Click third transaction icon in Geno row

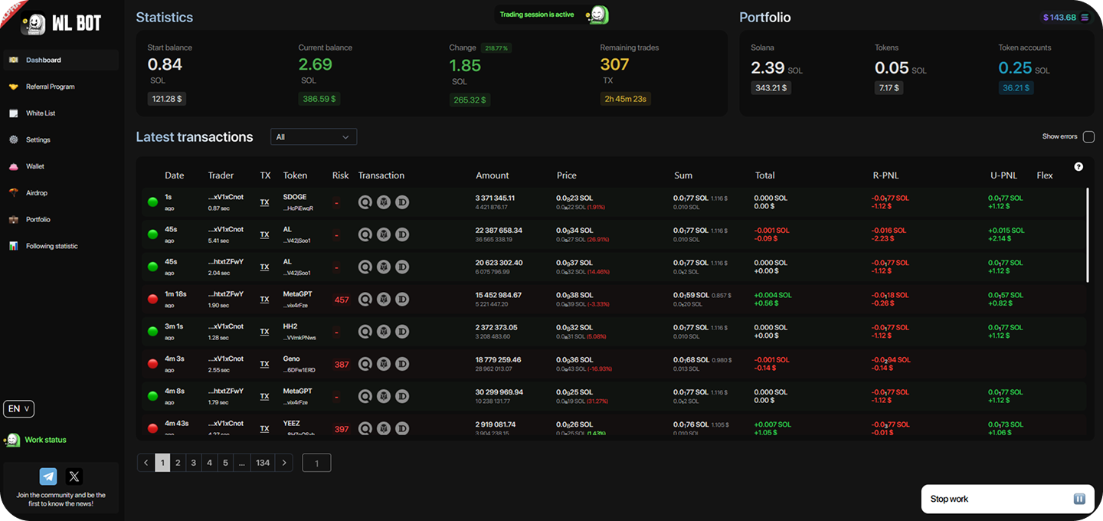tap(402, 364)
